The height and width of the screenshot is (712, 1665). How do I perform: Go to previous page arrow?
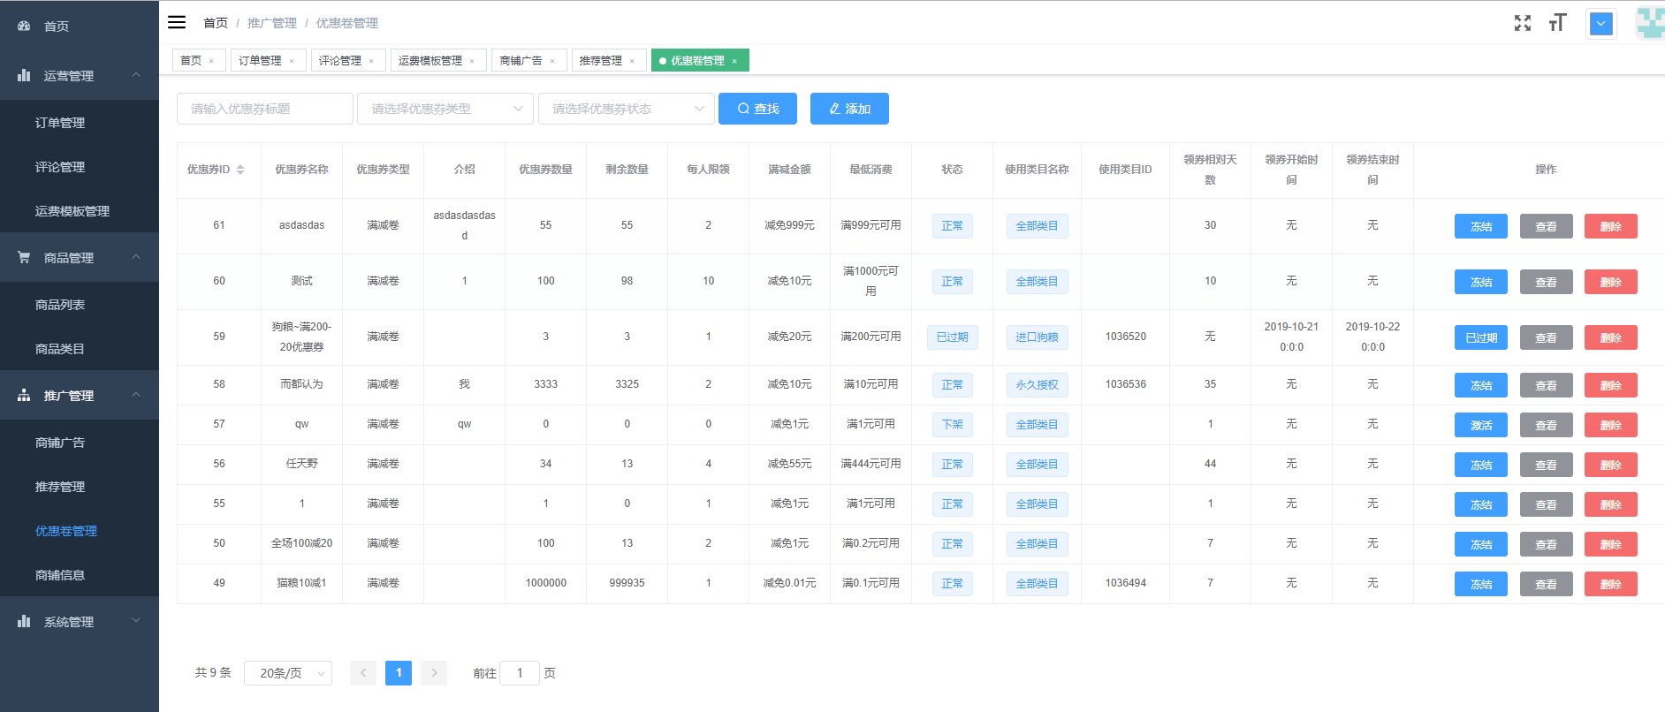pos(363,673)
